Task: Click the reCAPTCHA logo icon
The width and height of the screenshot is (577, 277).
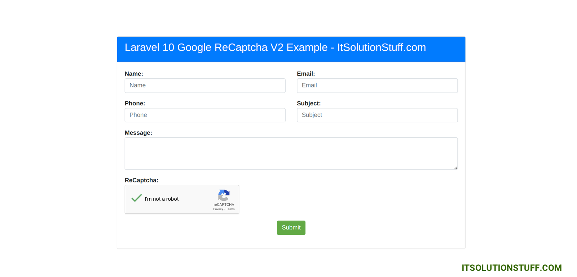Action: pyautogui.click(x=224, y=195)
